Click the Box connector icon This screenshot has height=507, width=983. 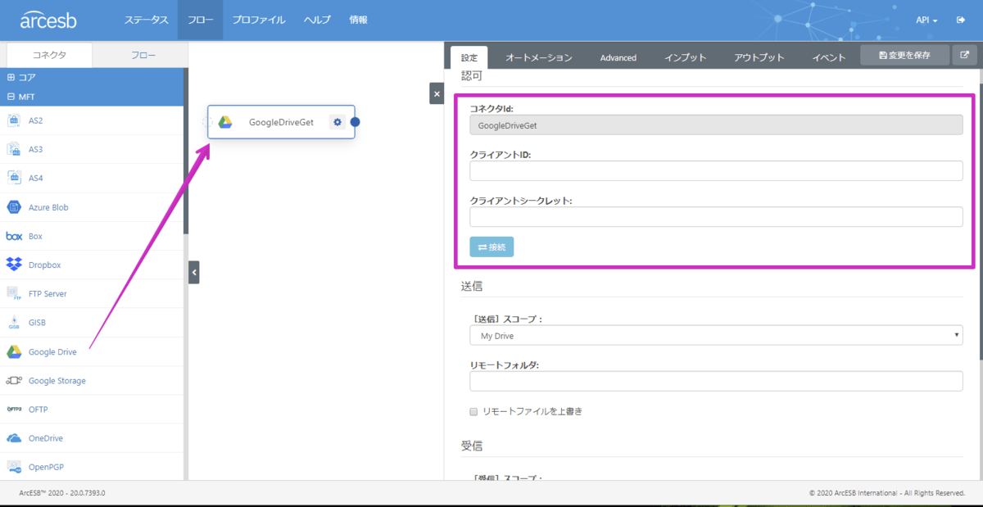14,236
